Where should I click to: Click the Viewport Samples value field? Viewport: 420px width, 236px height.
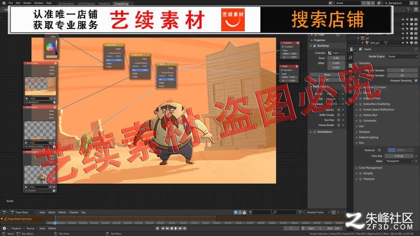[x=402, y=70]
